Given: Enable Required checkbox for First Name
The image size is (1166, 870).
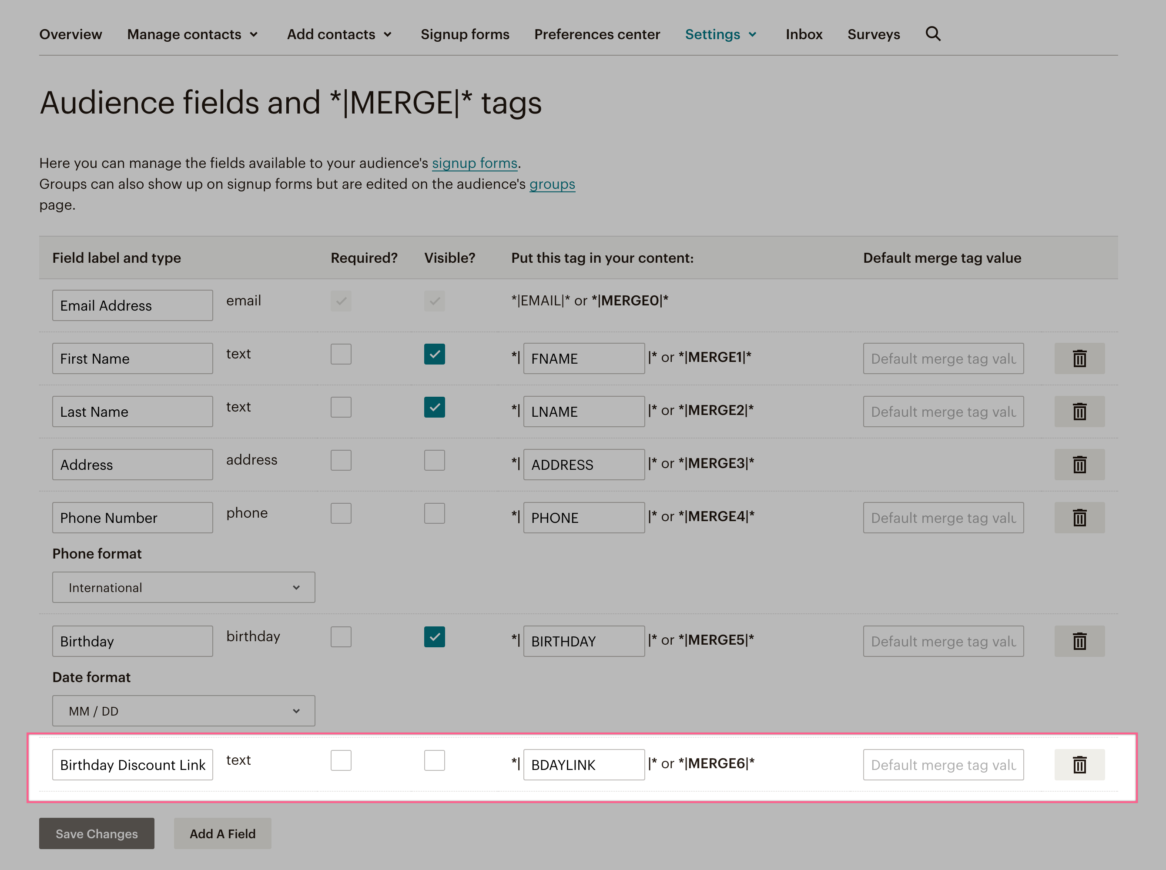Looking at the screenshot, I should pyautogui.click(x=341, y=355).
